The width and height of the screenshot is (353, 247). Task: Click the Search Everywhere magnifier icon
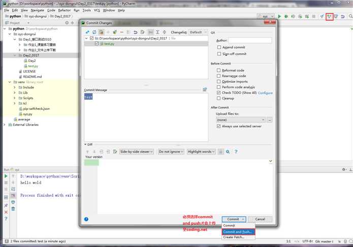(x=350, y=16)
